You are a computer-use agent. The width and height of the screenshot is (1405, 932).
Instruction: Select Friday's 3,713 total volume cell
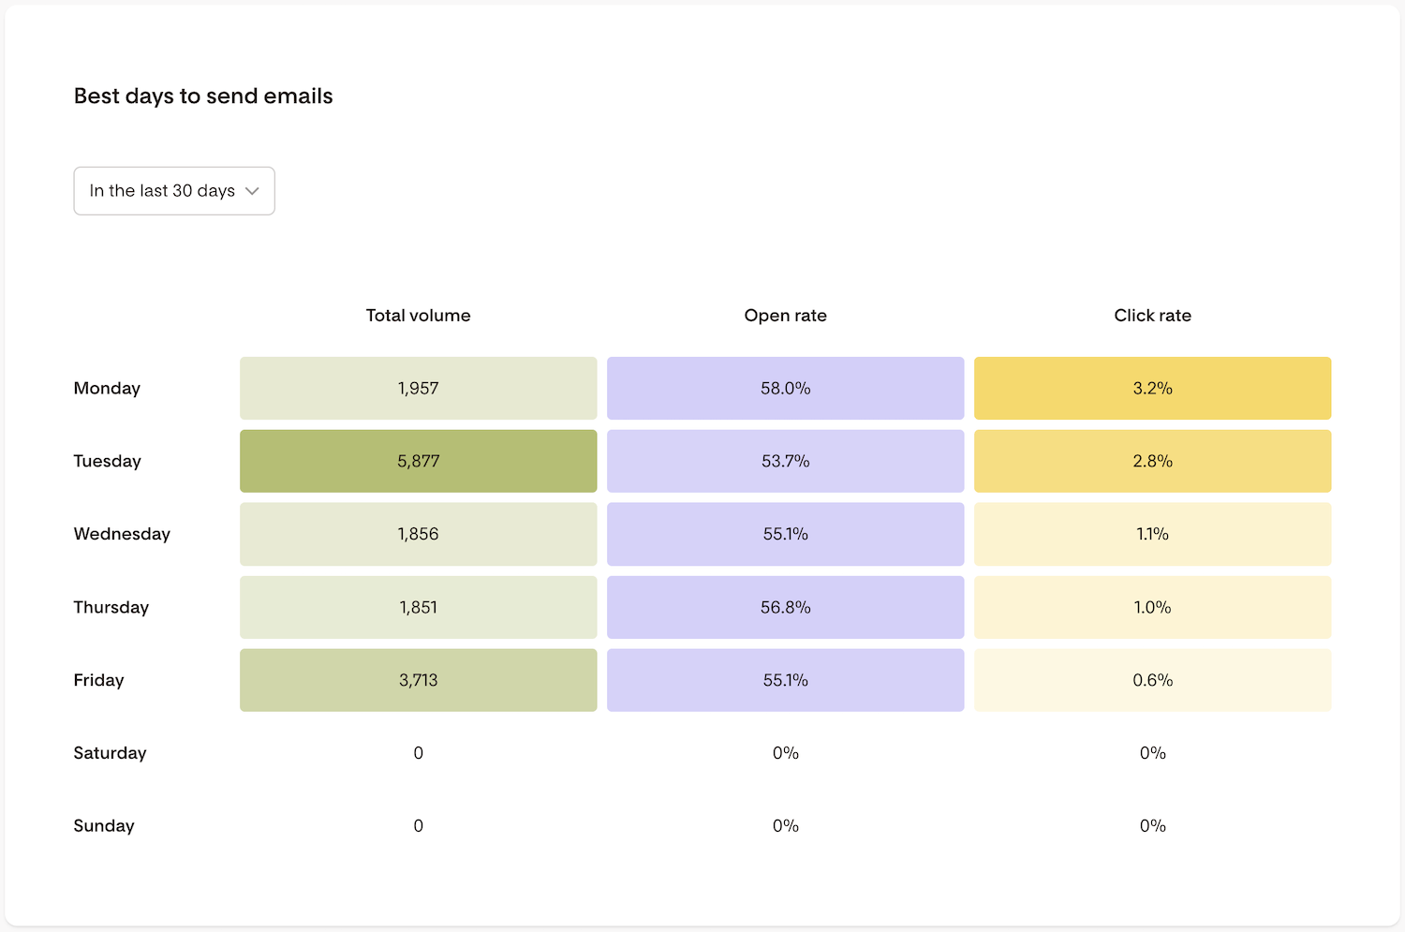click(418, 680)
